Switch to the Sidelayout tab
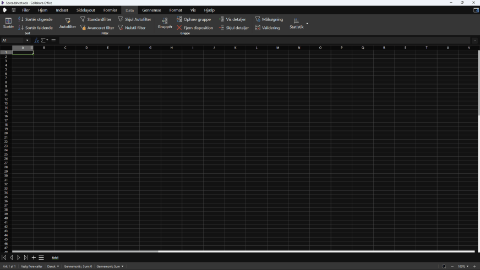 click(86, 10)
